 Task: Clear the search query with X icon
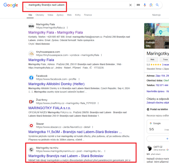(130, 5)
